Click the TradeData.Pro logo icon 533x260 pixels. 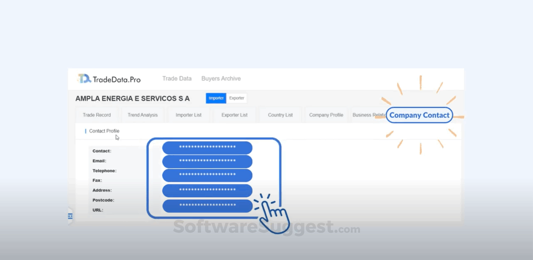(83, 78)
